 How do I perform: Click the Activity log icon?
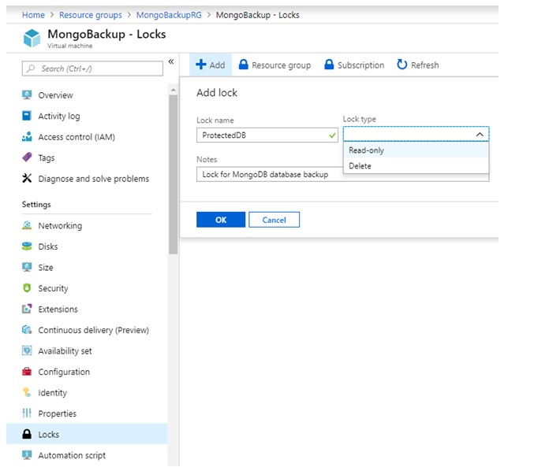pyautogui.click(x=27, y=116)
